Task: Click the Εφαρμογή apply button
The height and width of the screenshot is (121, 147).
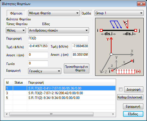Action: pyautogui.click(x=133, y=107)
